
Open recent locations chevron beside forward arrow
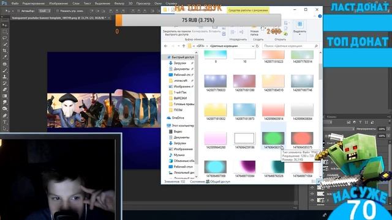(x=178, y=46)
